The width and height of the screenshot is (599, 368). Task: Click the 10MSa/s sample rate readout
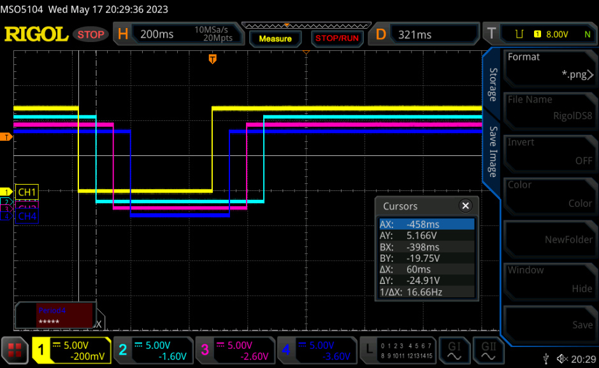pos(211,29)
